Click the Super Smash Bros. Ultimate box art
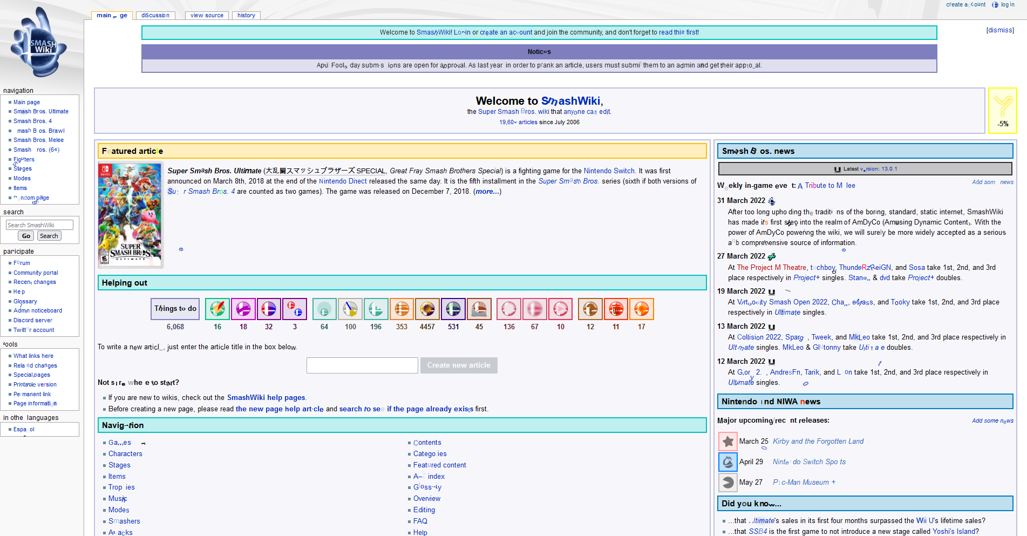This screenshot has height=536, width=1027. click(131, 215)
